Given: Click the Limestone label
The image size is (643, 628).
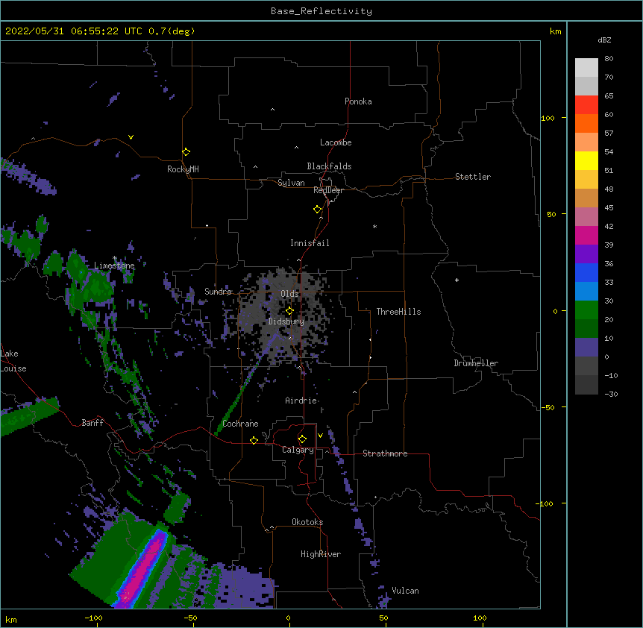Looking at the screenshot, I should [114, 266].
